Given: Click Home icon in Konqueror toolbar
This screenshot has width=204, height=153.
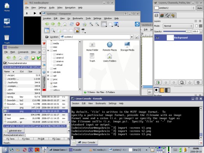Looking at the screenshot, I should 65,24.
